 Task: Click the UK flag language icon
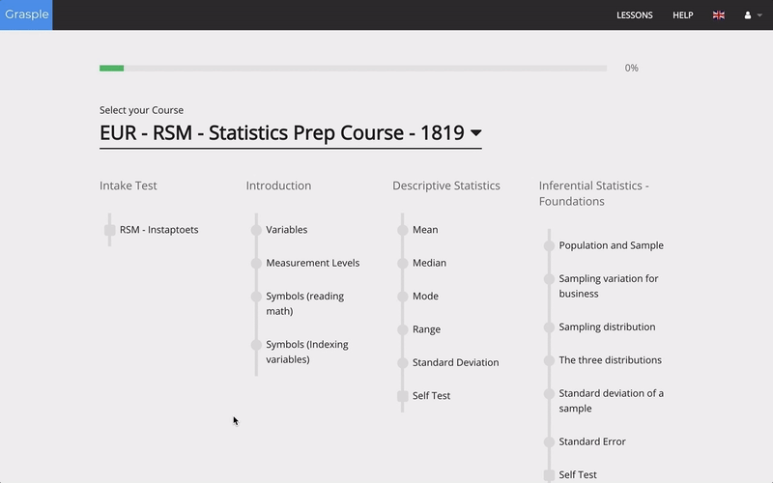[719, 15]
